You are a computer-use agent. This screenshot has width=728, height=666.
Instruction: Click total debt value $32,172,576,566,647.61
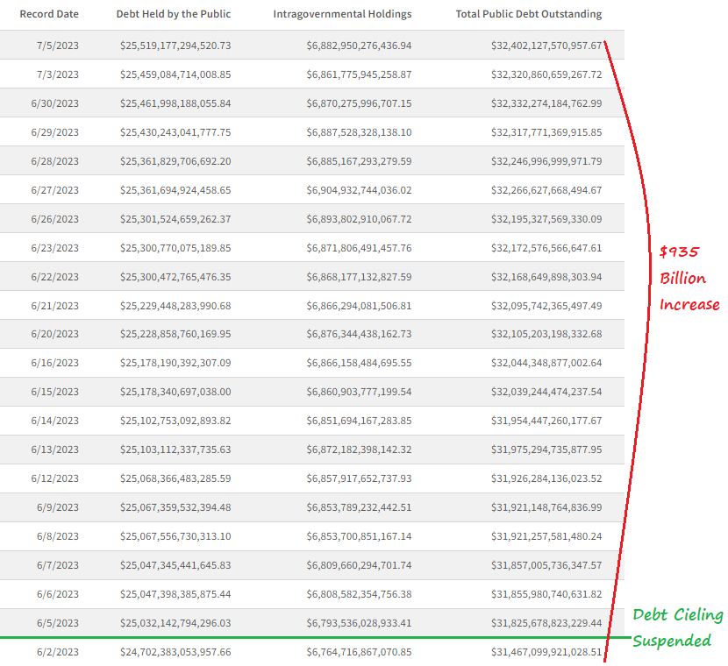(546, 248)
